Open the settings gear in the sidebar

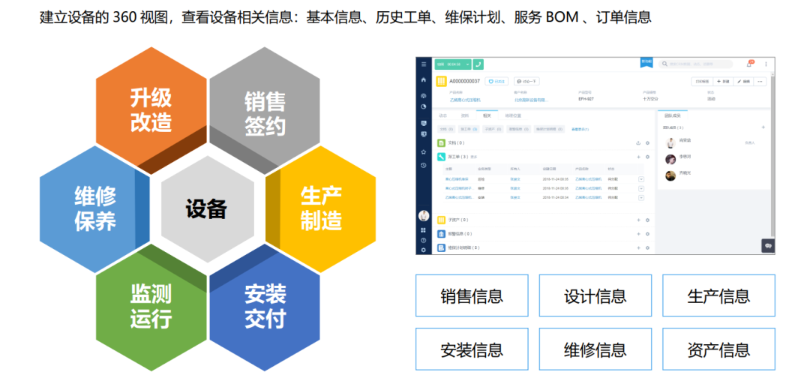pos(424,250)
